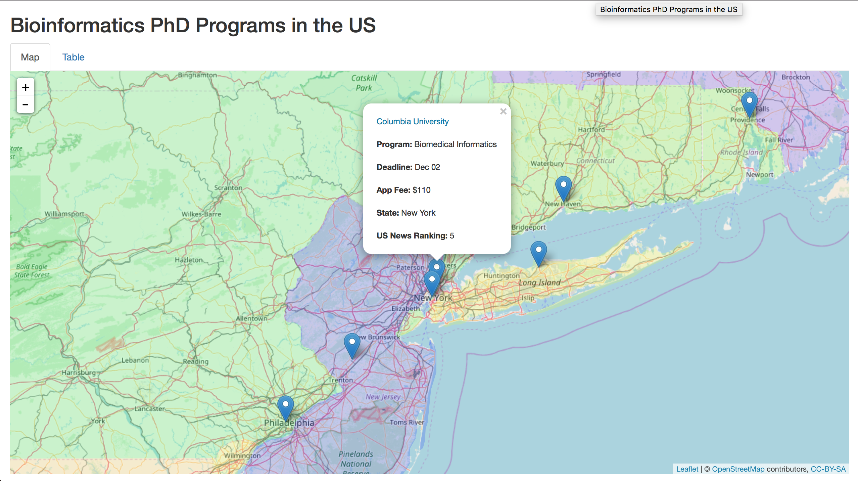
Task: Click the map marker at Philadelphia
Action: click(285, 407)
